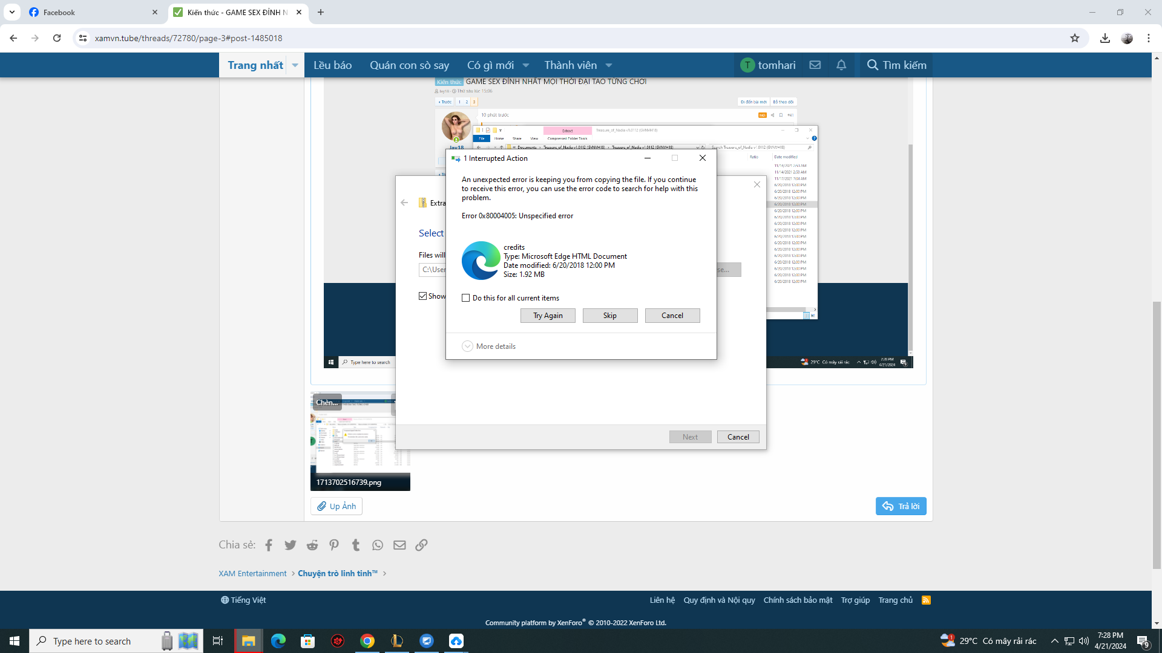The image size is (1162, 653).
Task: Share thread via Reddit icon
Action: click(312, 545)
